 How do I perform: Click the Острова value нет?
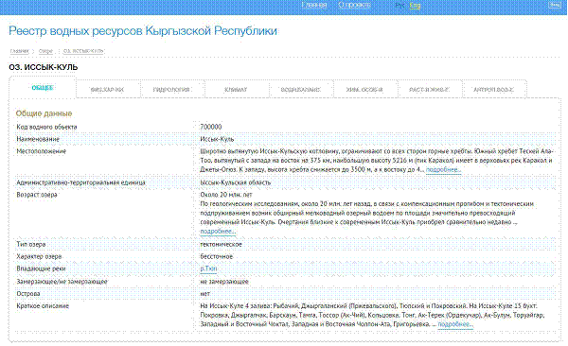pyautogui.click(x=205, y=294)
